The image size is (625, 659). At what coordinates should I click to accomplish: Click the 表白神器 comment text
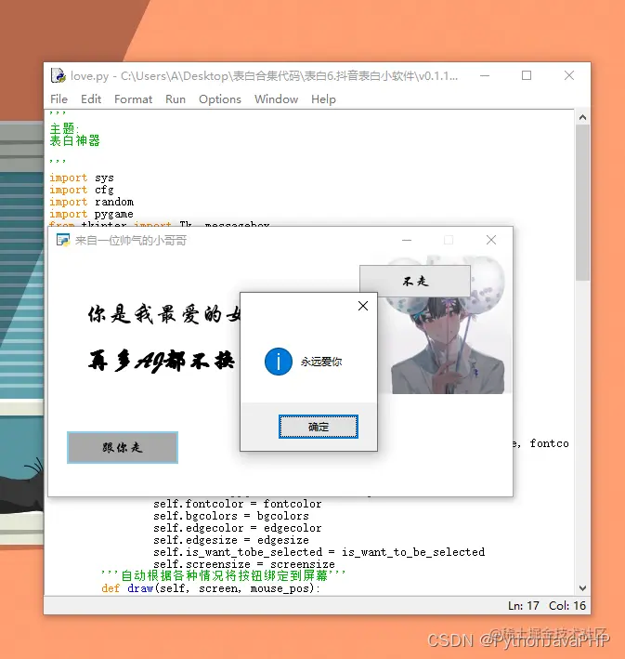[75, 140]
